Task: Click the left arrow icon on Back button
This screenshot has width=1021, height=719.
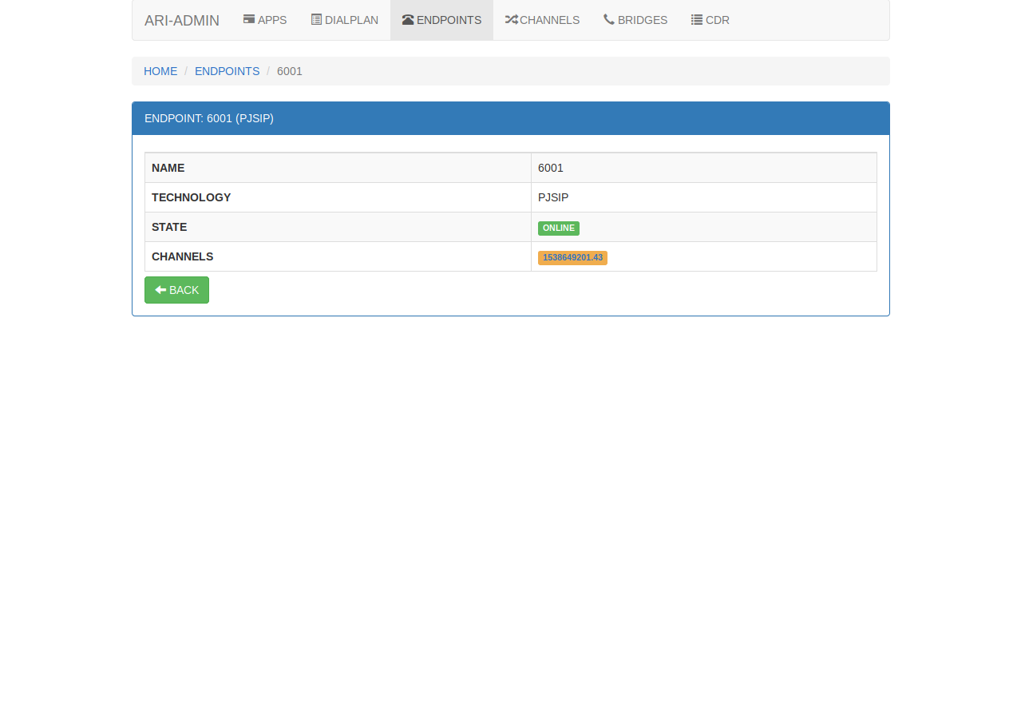Action: click(x=160, y=290)
